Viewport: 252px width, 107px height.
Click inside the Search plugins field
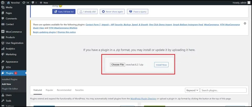(x=223, y=90)
